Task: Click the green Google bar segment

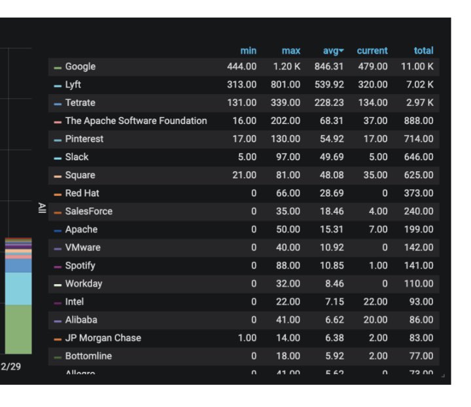Action: (18, 330)
